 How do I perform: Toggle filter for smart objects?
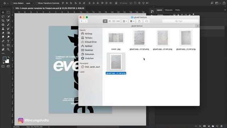click(x=189, y=15)
